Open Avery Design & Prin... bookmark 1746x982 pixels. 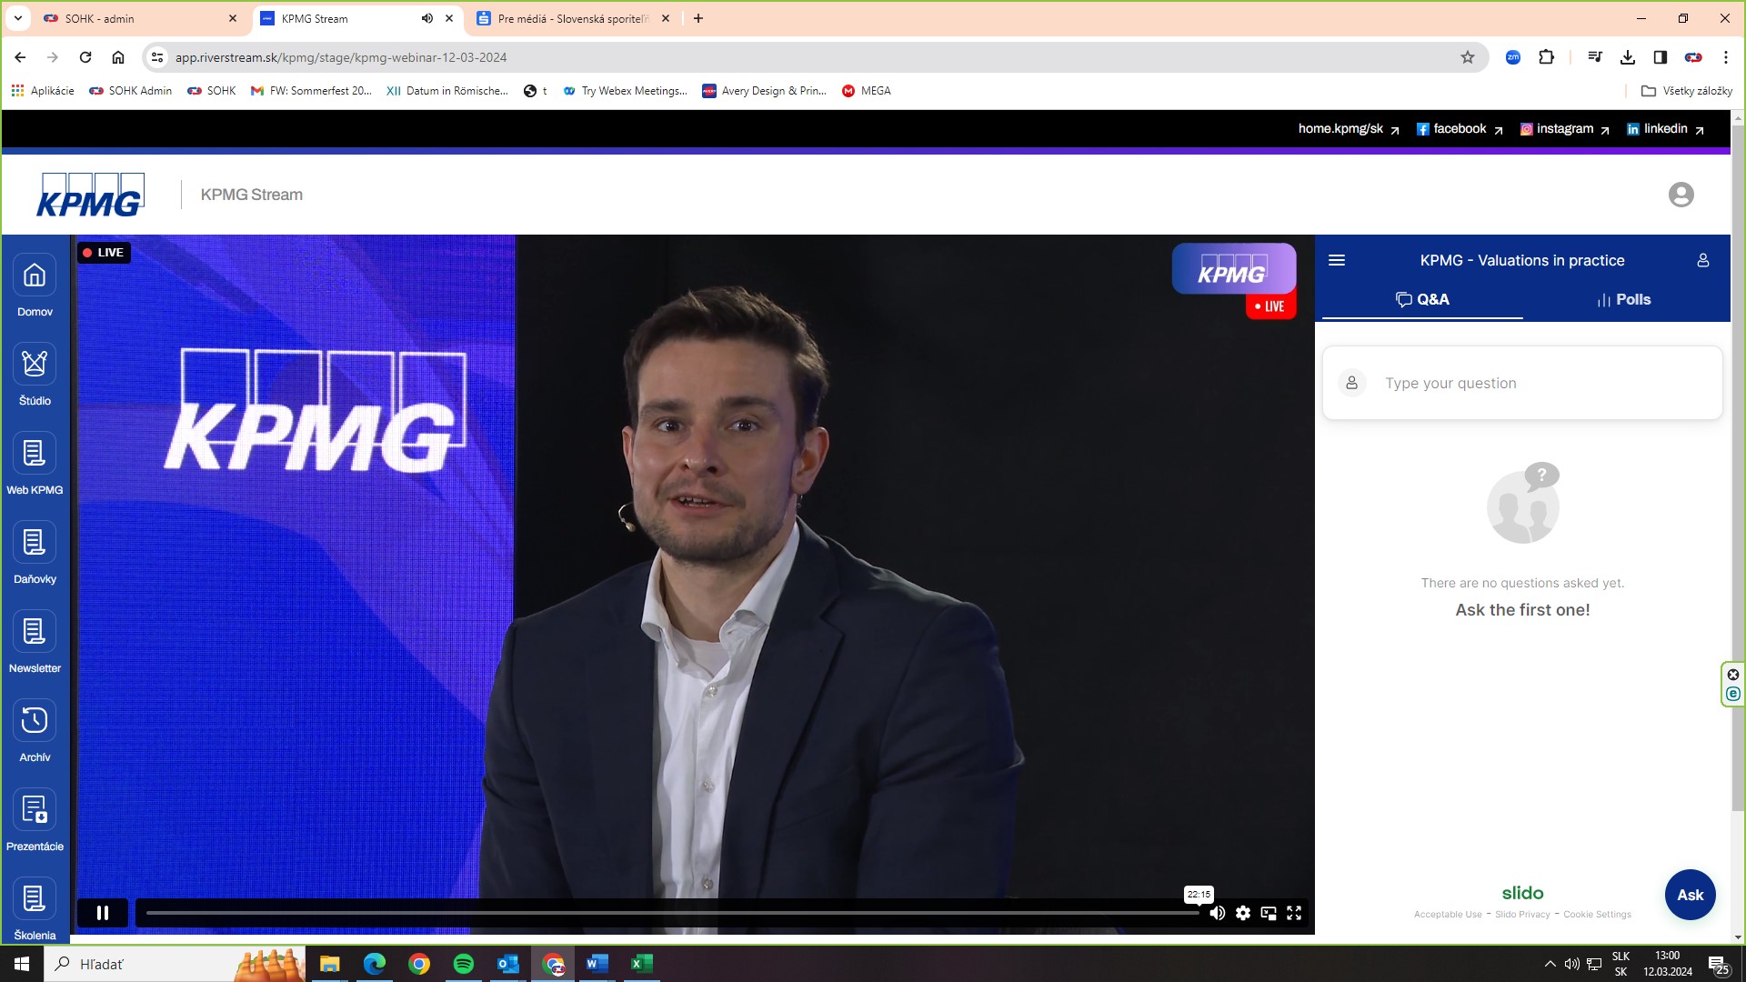[x=764, y=91]
